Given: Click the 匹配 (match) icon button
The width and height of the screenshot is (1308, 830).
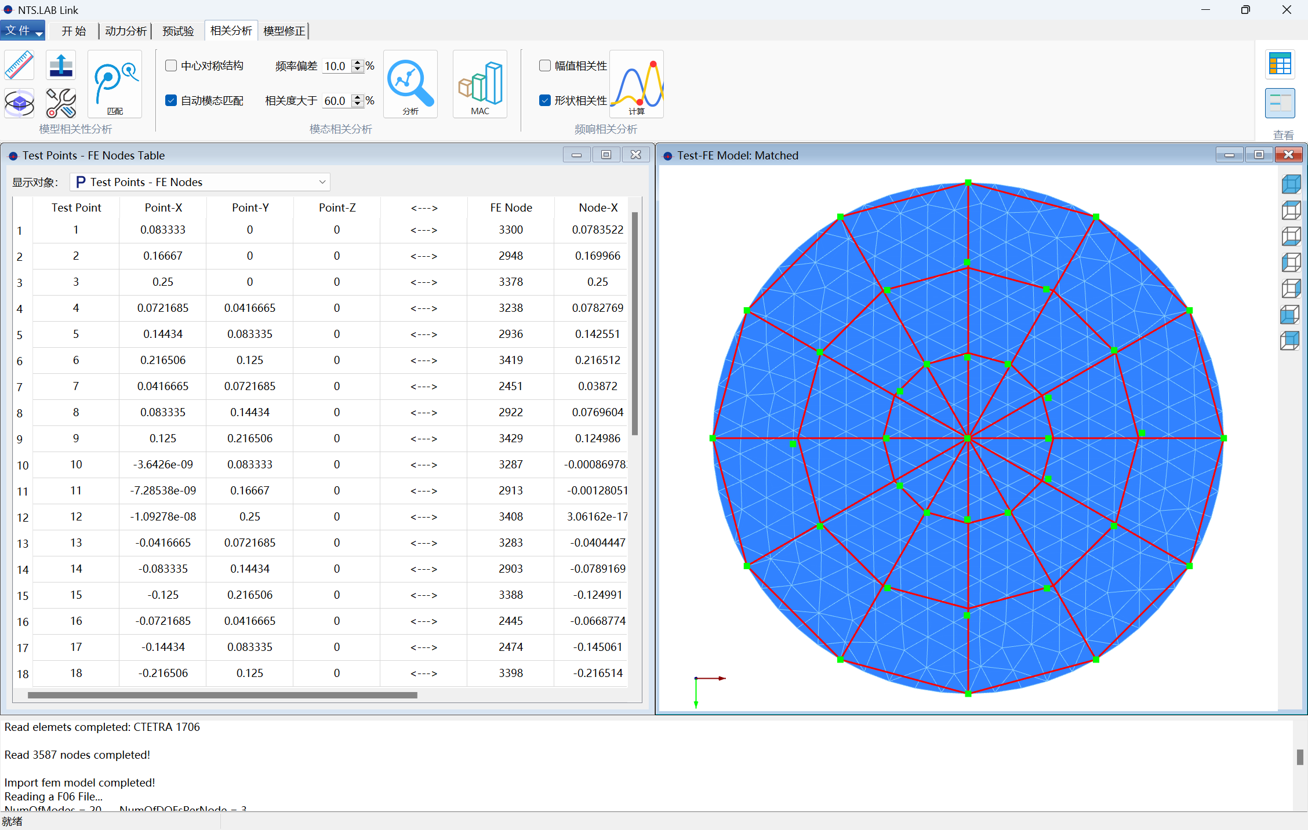Looking at the screenshot, I should pos(115,83).
